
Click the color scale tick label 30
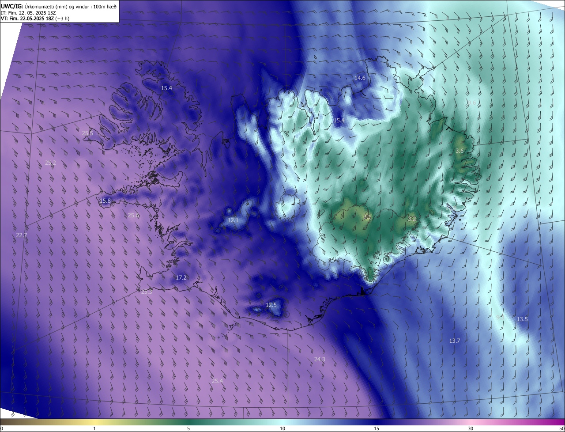coord(471,428)
